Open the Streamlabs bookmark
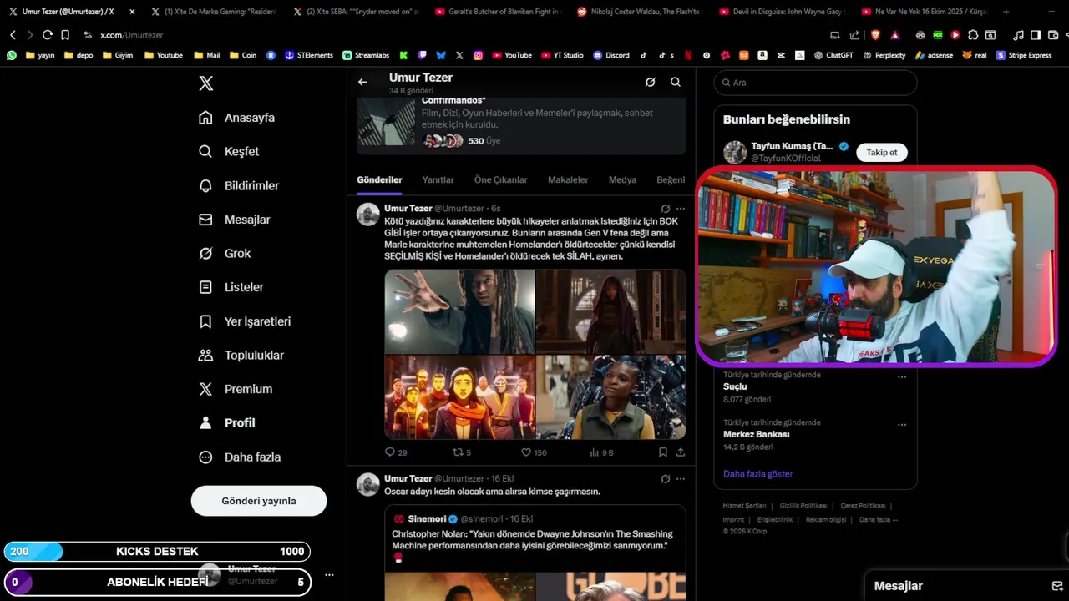The height and width of the screenshot is (601, 1069). pos(366,55)
